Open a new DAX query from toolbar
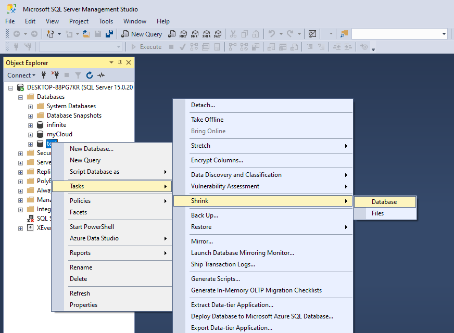This screenshot has width=454, height=333. coord(218,34)
